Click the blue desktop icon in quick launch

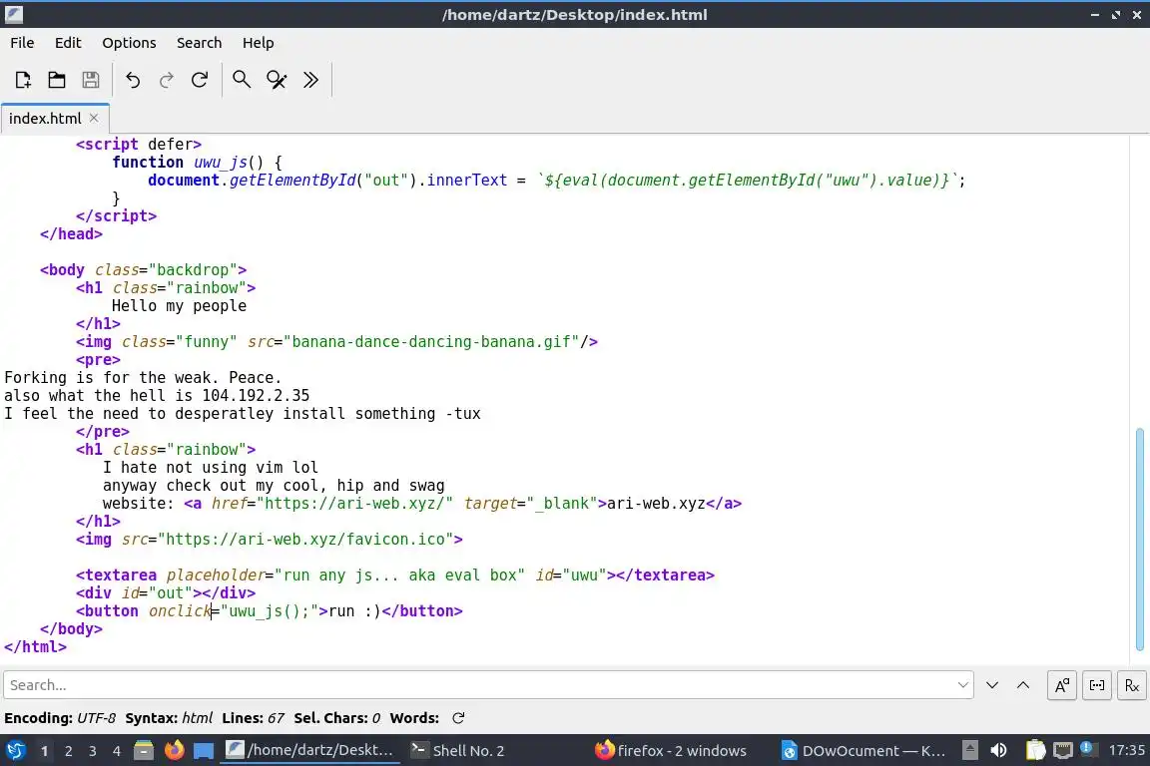click(204, 750)
